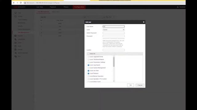The height and width of the screenshot is (110, 197).
Task: Open User Management in the sidebar
Action: 23,33
